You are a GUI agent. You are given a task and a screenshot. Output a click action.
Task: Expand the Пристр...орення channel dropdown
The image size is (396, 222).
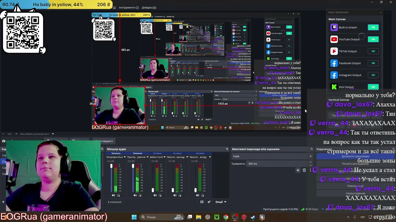[147, 157]
